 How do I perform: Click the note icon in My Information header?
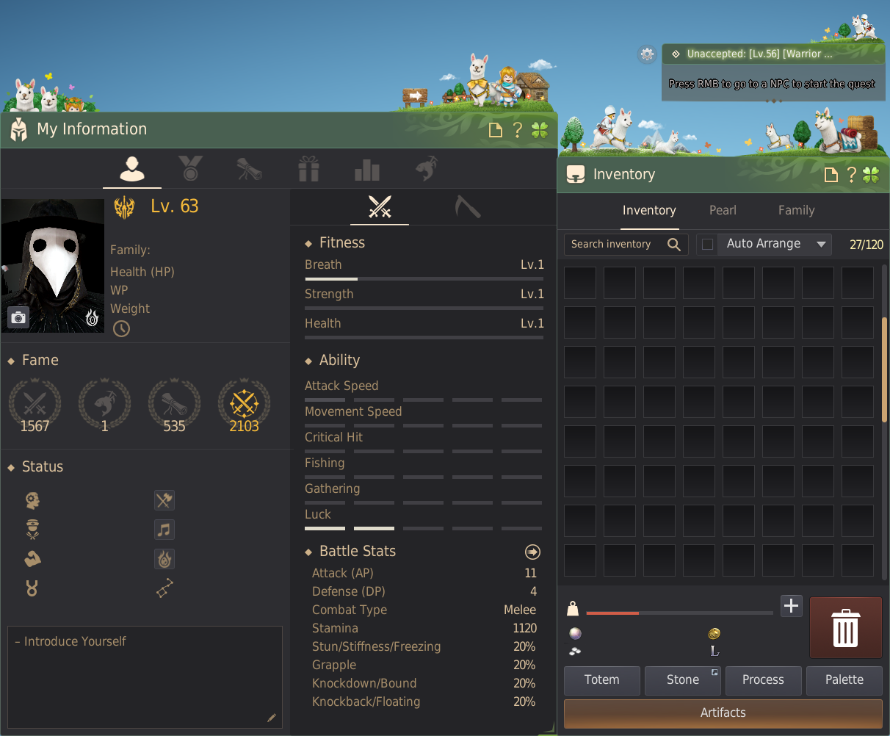click(x=496, y=130)
